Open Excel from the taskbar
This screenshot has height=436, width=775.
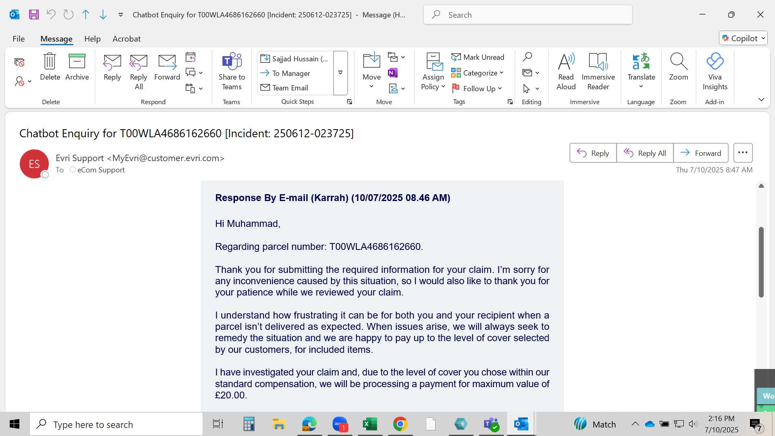pyautogui.click(x=370, y=424)
